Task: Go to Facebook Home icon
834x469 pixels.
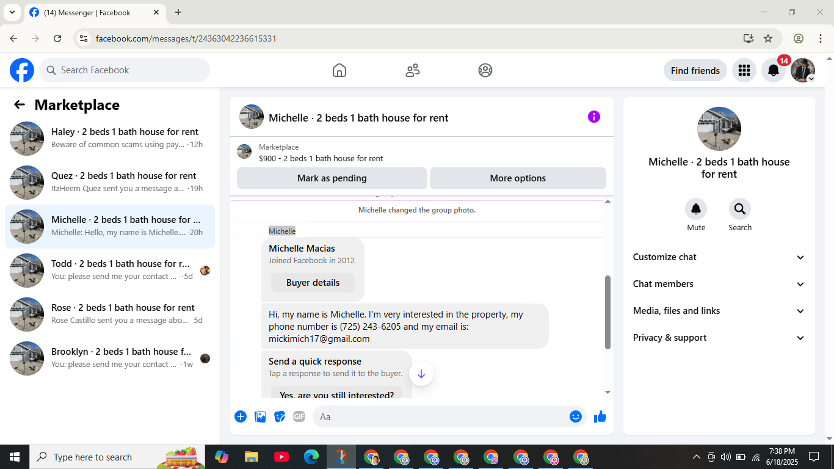Action: tap(339, 70)
